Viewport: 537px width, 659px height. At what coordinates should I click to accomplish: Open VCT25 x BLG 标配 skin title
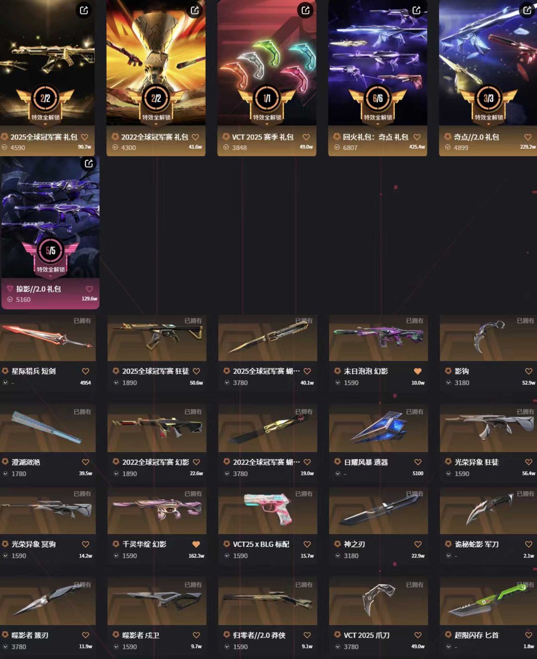(261, 544)
